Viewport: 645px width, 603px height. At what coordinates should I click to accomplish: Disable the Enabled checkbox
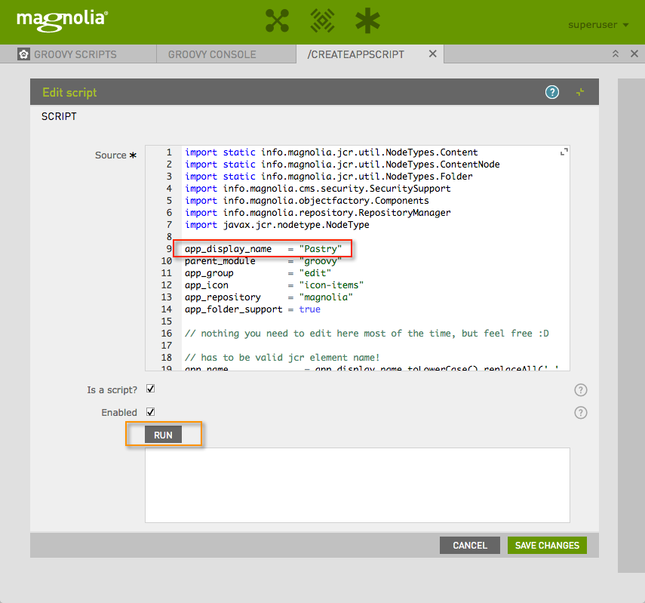(149, 412)
